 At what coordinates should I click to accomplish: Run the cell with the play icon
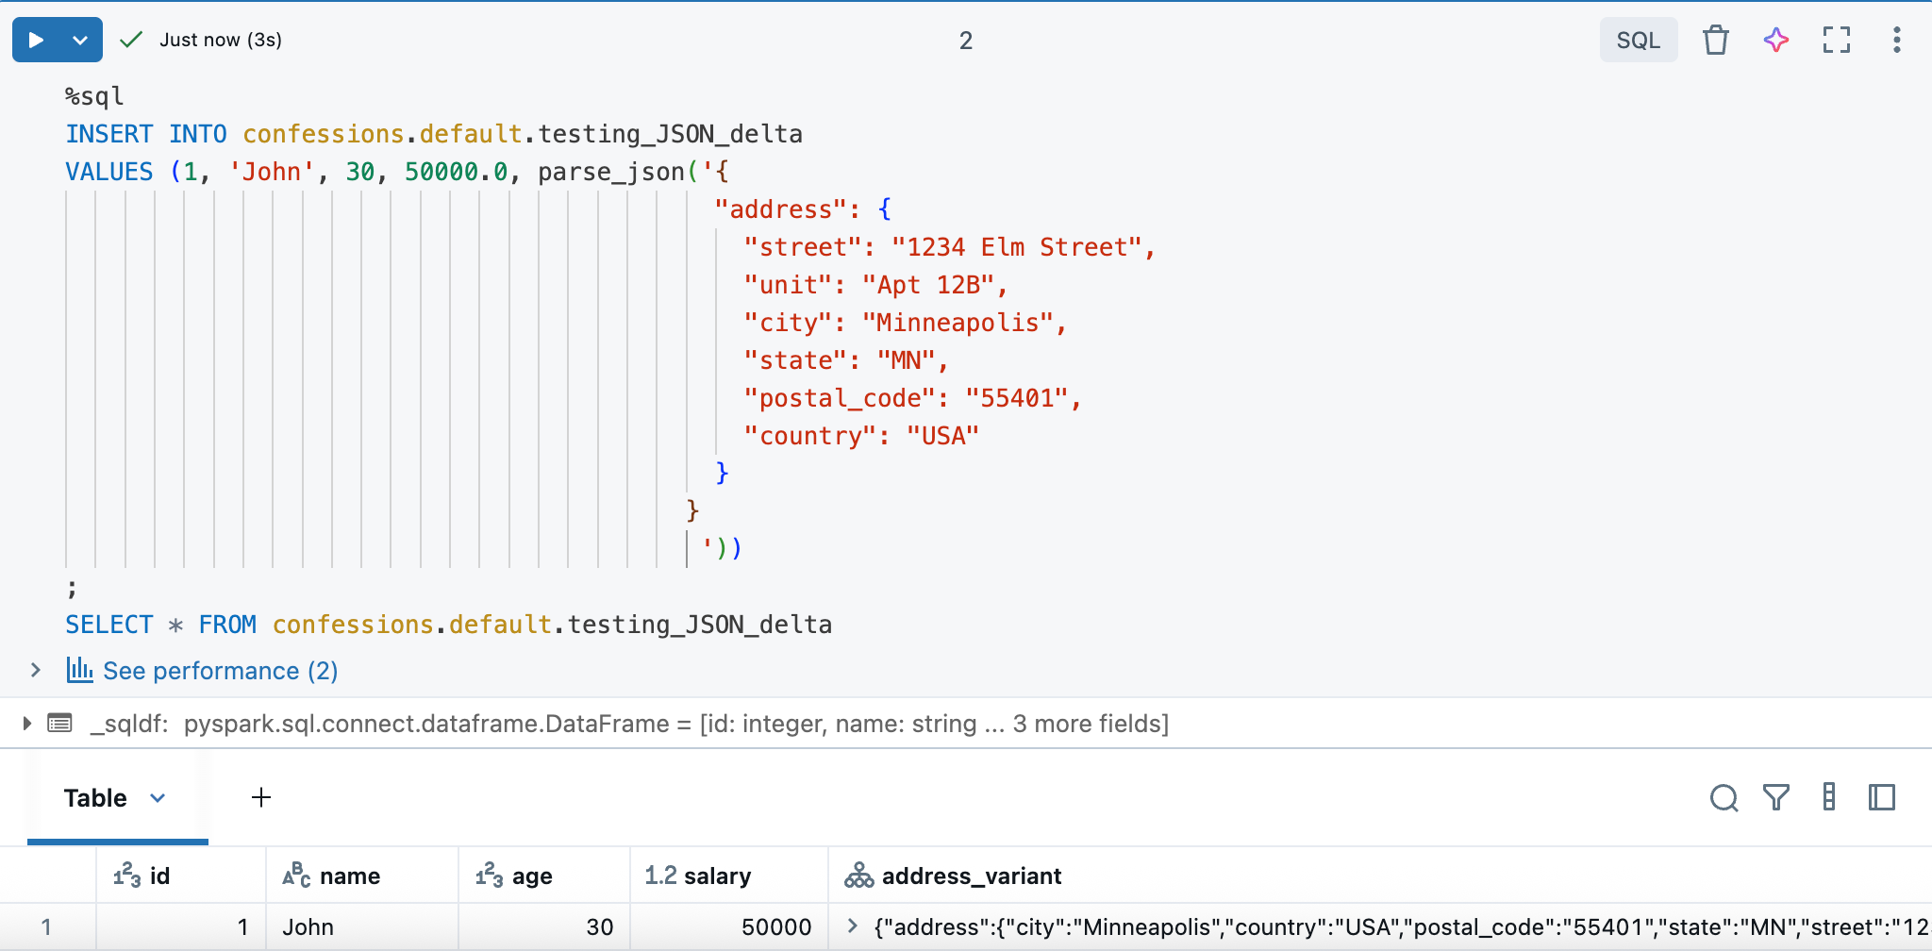point(35,39)
